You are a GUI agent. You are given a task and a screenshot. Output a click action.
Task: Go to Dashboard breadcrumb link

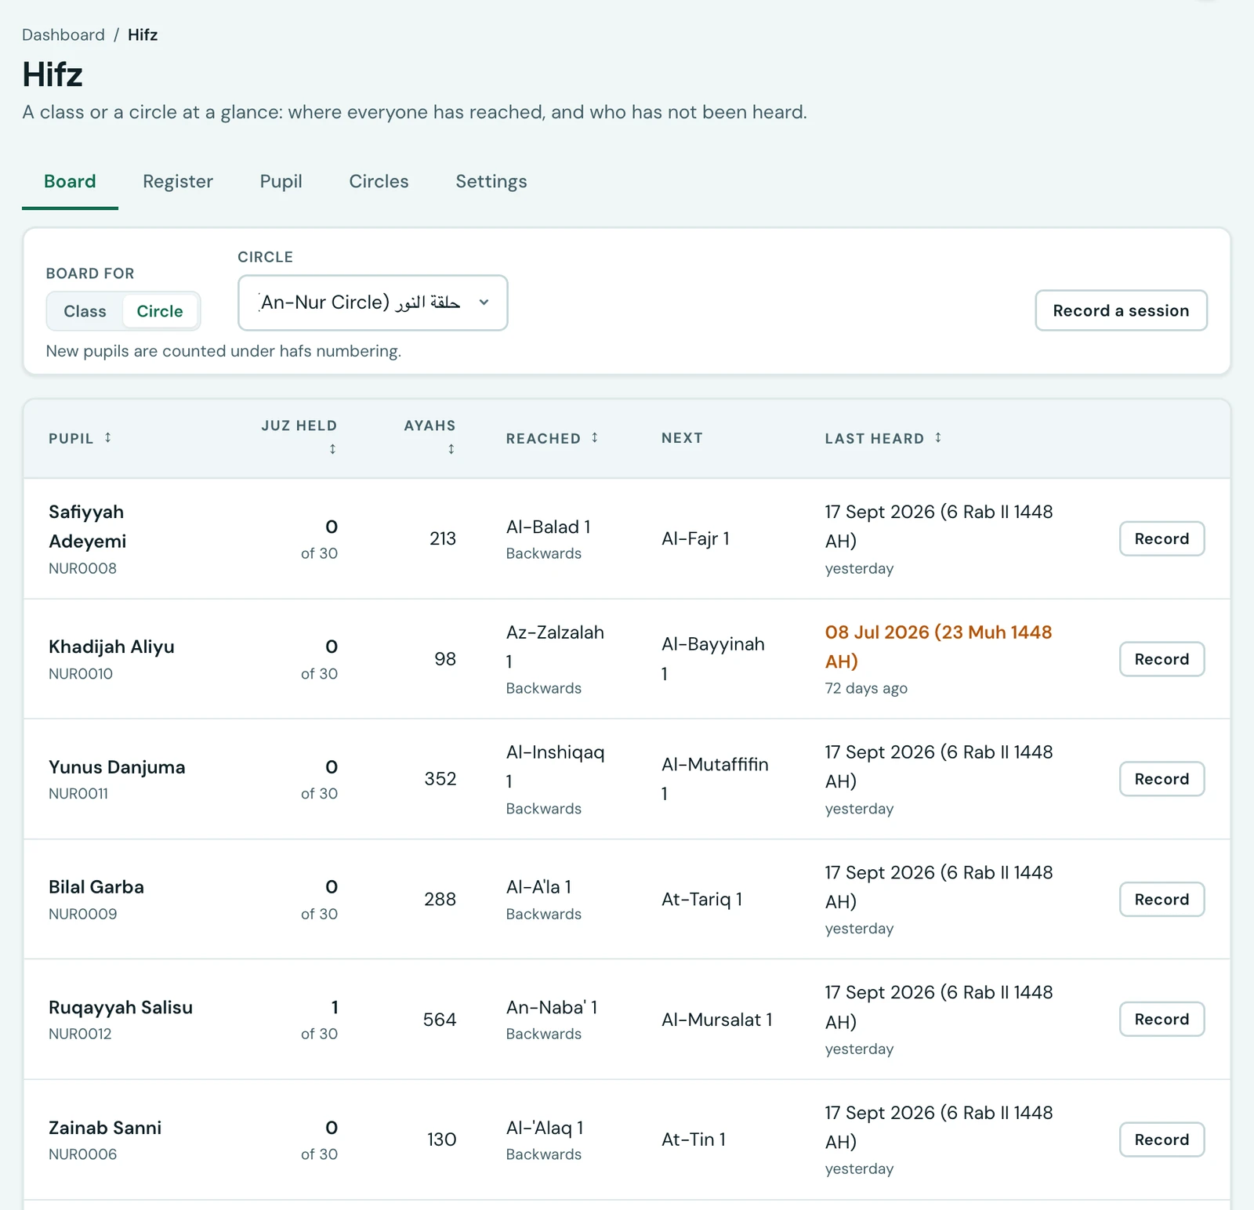63,34
